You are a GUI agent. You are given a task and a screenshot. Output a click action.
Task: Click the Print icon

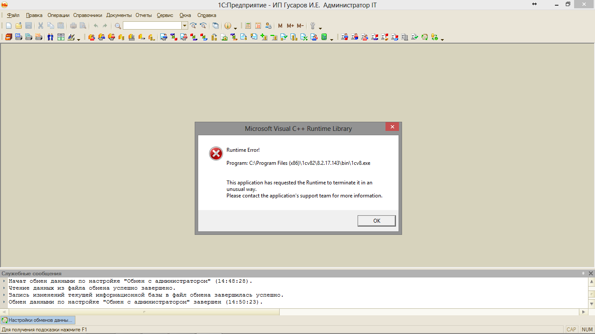point(73,26)
